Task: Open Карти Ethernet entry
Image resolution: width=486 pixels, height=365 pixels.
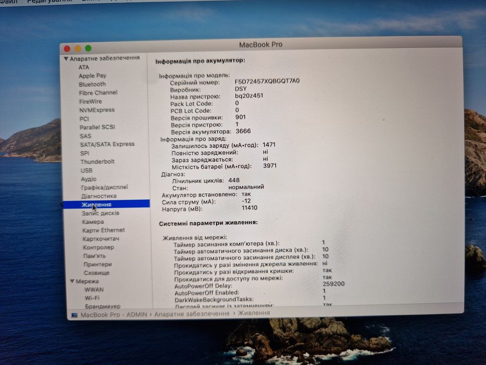Action: 104,230
